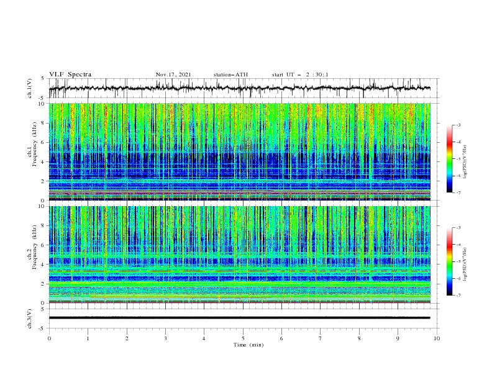Click inside the ch.1 spectrogram panel

pyautogui.click(x=239, y=152)
